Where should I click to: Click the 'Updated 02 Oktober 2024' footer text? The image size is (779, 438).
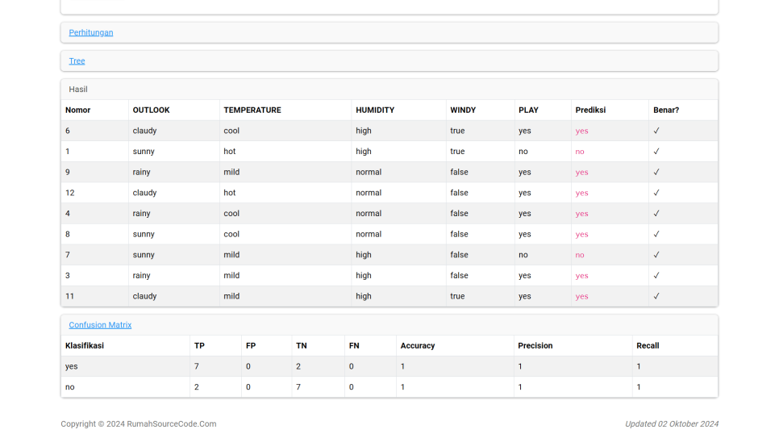coord(671,424)
